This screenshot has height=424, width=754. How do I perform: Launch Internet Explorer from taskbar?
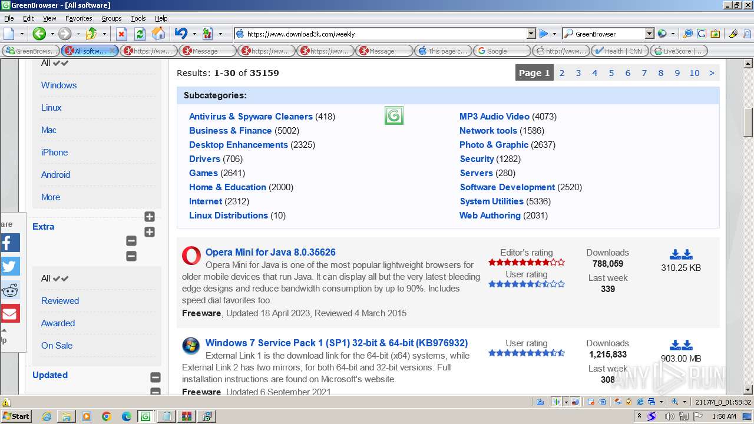pos(47,416)
